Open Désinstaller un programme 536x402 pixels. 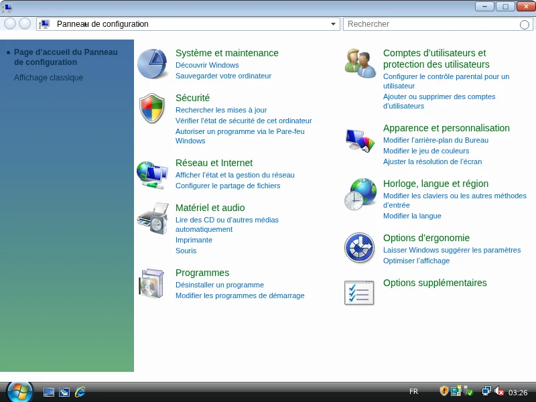[x=220, y=285]
